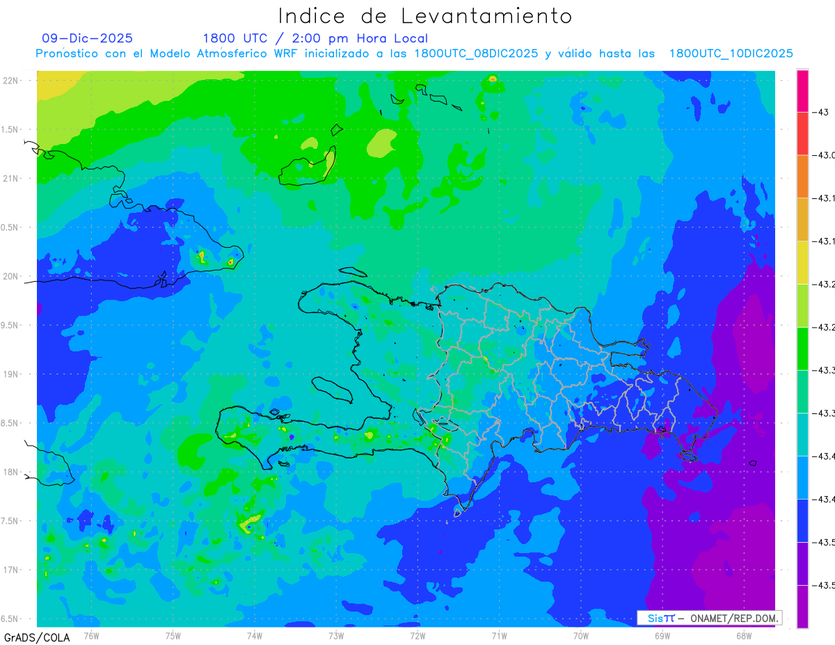This screenshot has width=835, height=645.
Task: Click "1800 UTC / 2:00 pm Hora Local"
Action: pos(315,39)
